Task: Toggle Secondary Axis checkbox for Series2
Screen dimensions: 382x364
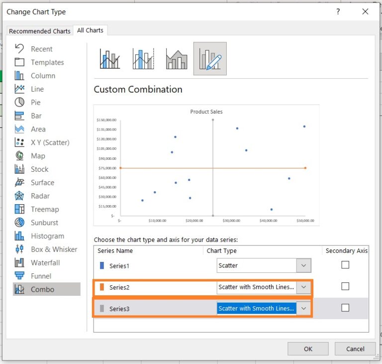Action: click(345, 286)
